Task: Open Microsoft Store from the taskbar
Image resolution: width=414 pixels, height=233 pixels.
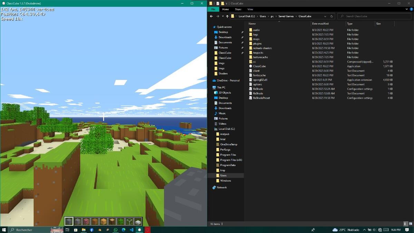Action: coord(76,230)
